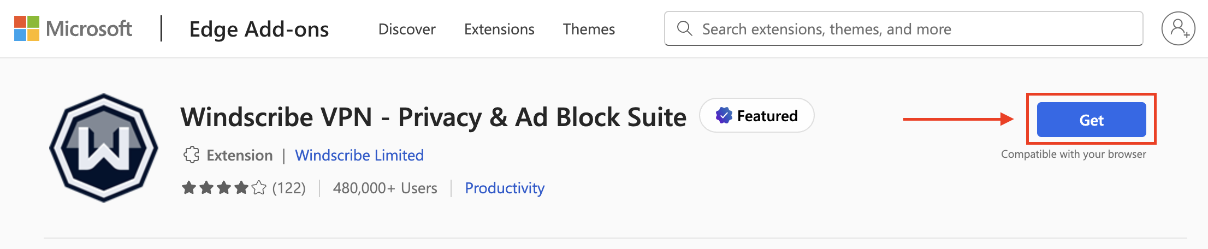Click the Windscribe hexagon logo image
1208x249 pixels.
click(104, 147)
